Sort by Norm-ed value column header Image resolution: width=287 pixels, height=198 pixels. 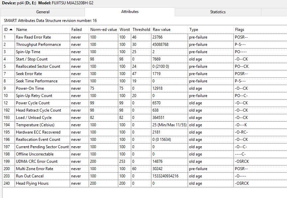click(104, 30)
